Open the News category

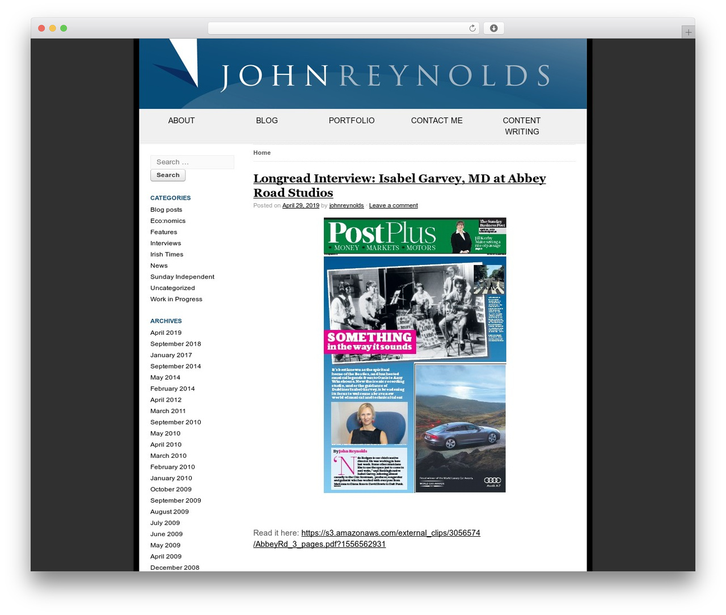(159, 266)
